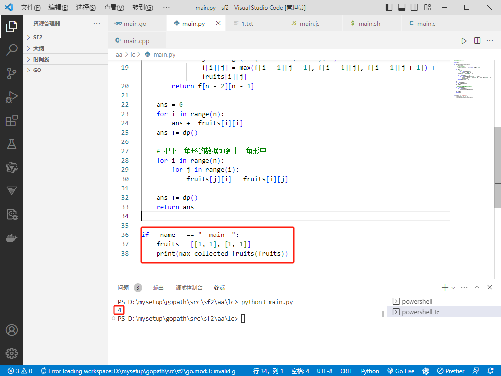Open the Search view in activity bar
Image resolution: width=501 pixels, height=376 pixels.
tap(12, 50)
